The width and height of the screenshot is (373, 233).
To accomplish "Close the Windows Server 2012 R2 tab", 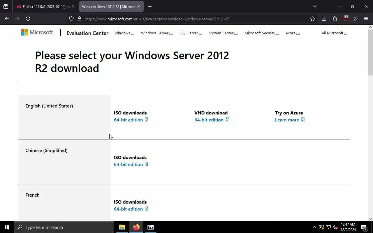I will click(x=139, y=6).
